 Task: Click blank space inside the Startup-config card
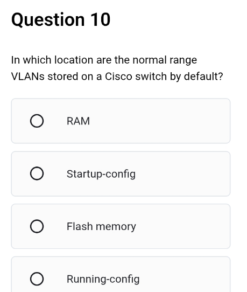(x=182, y=174)
